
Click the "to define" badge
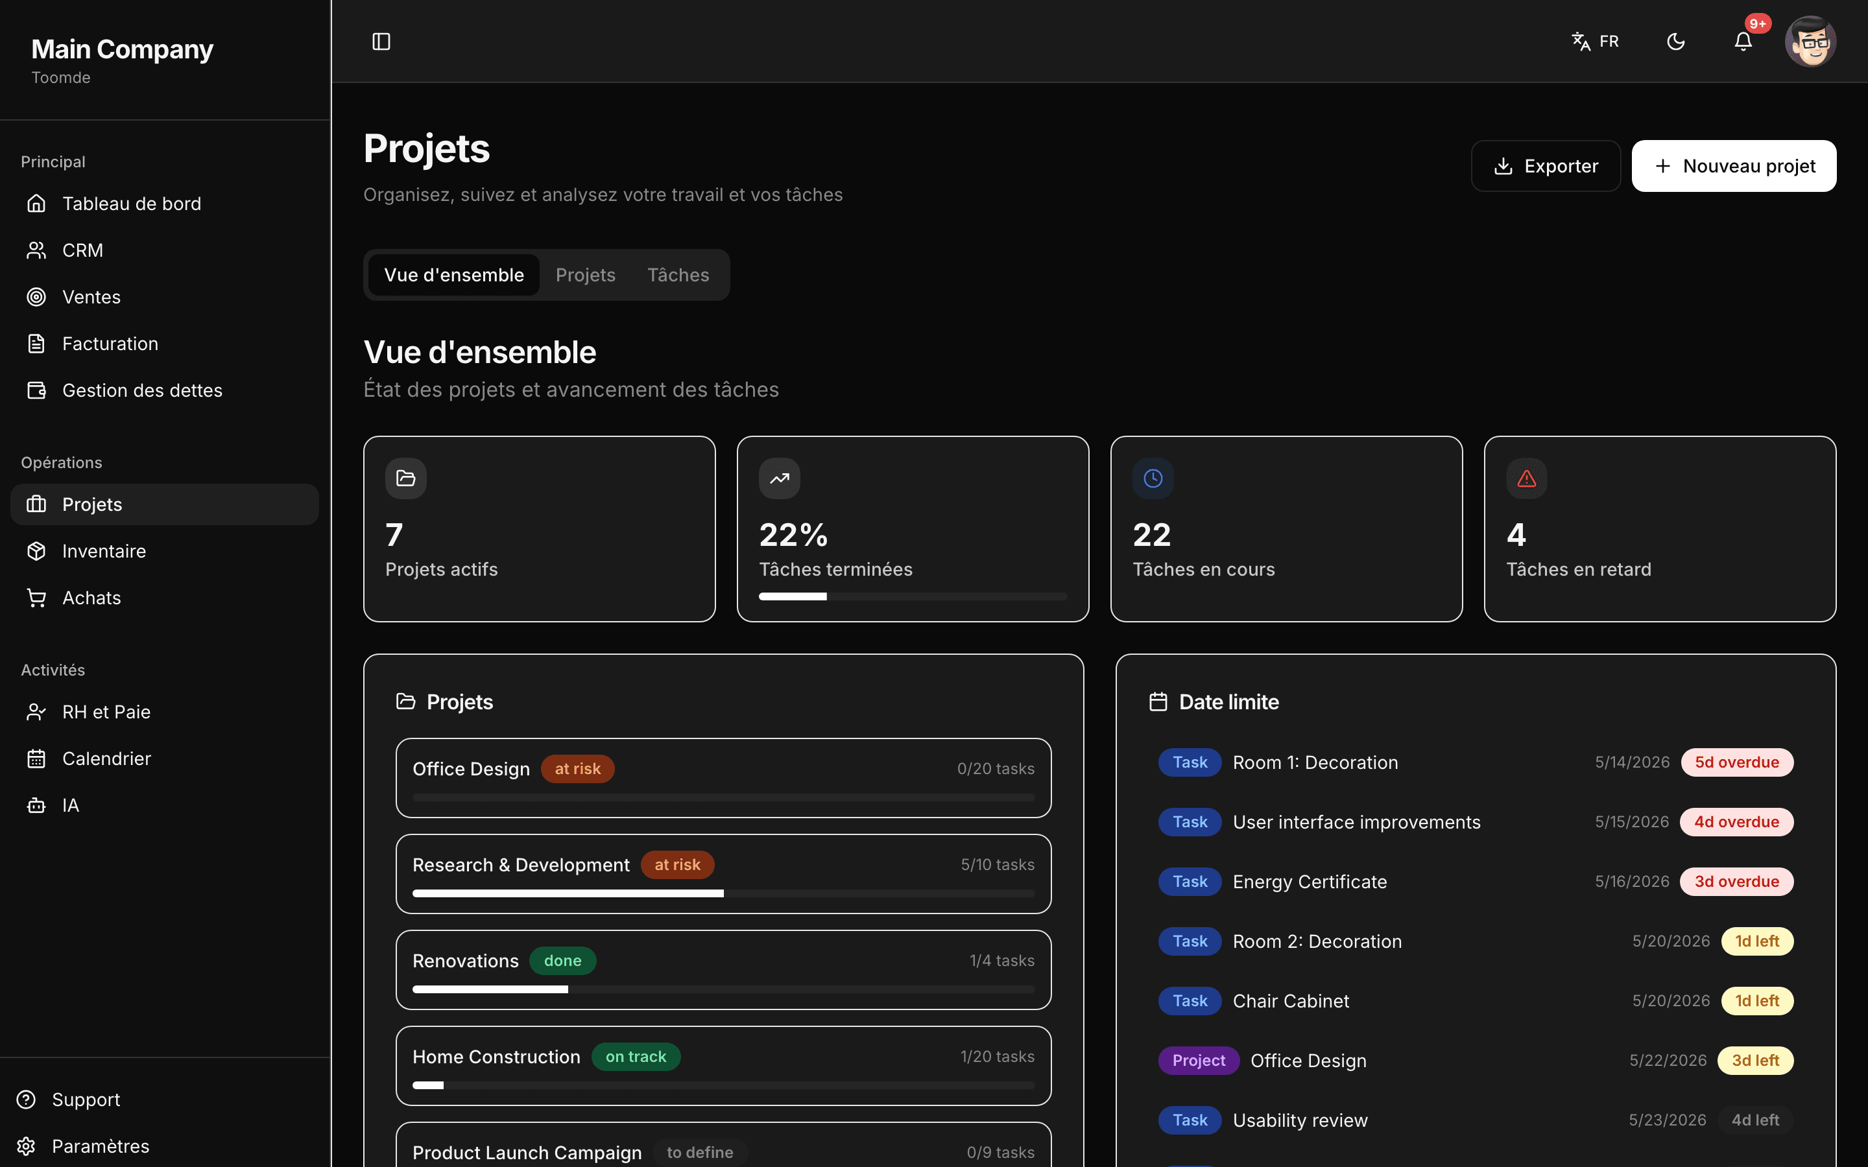click(x=700, y=1152)
